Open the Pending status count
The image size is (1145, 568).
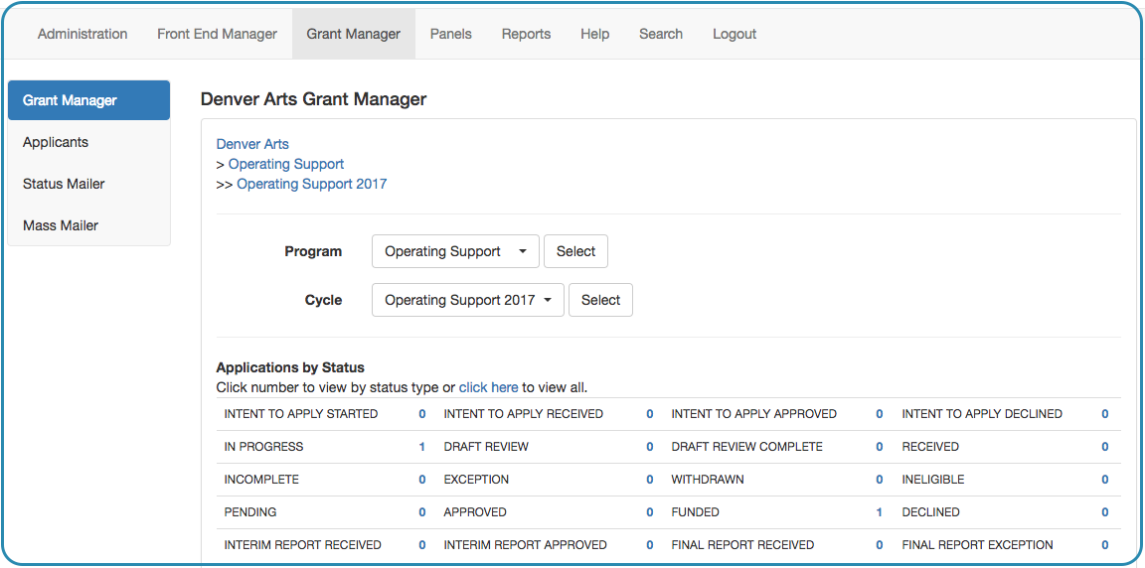pos(422,511)
